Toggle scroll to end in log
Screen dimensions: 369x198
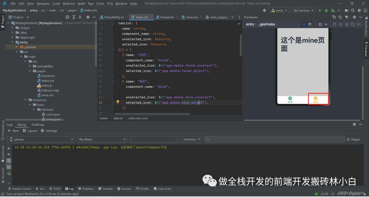point(9,167)
